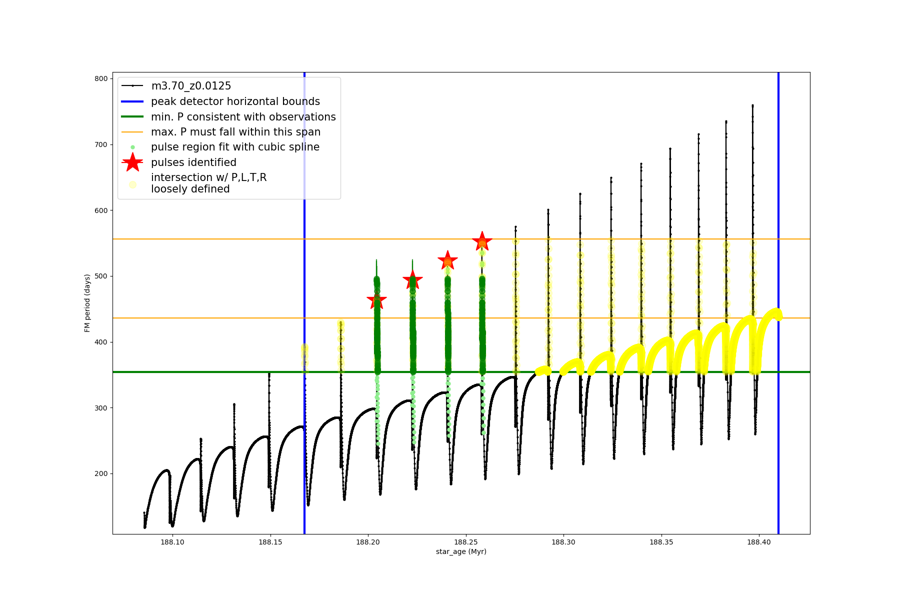Image resolution: width=900 pixels, height=600 pixels.
Task: Click the 188.30 tick label on x-axis
Action: pos(563,542)
